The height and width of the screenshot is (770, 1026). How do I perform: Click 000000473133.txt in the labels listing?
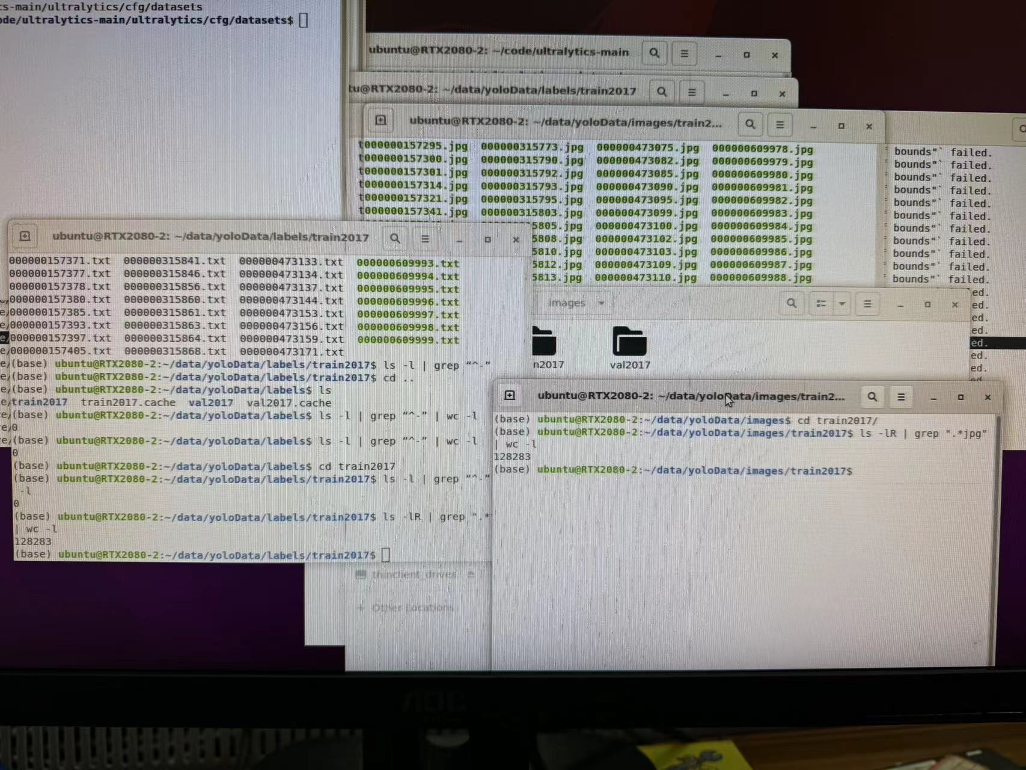tap(291, 262)
